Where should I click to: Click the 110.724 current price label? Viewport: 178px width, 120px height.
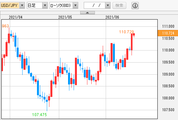point(168,33)
